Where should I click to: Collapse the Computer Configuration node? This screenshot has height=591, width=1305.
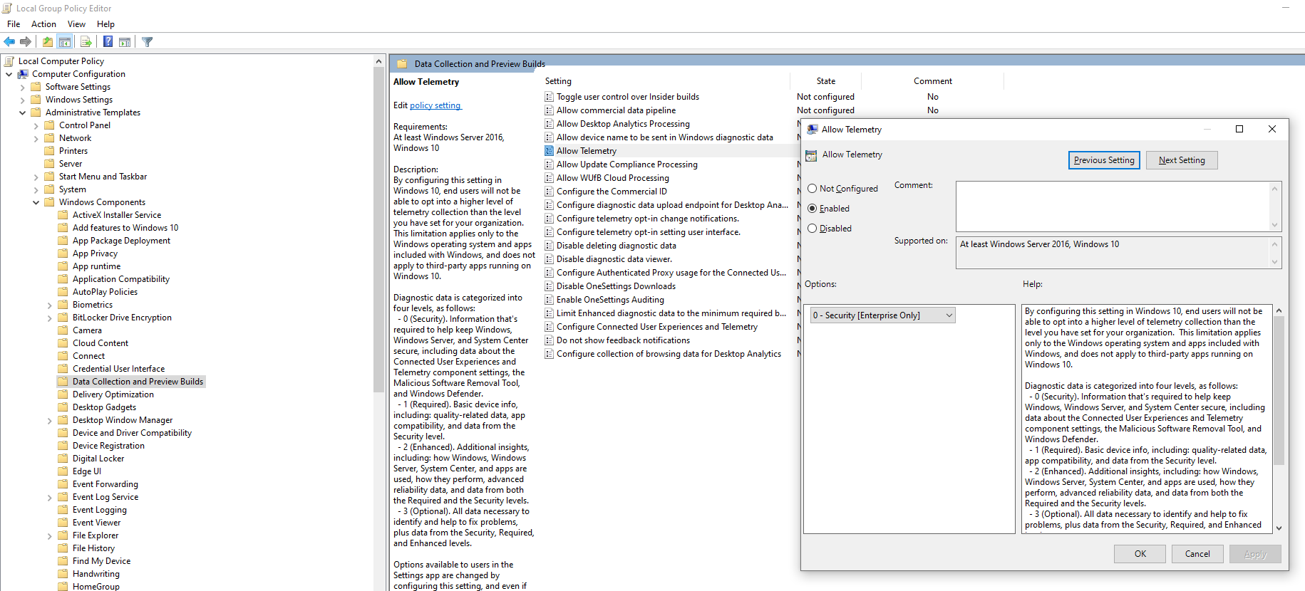(x=9, y=74)
